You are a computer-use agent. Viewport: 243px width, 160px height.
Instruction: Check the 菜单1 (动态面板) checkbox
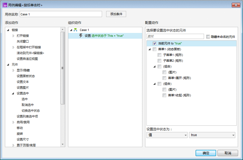154,49
